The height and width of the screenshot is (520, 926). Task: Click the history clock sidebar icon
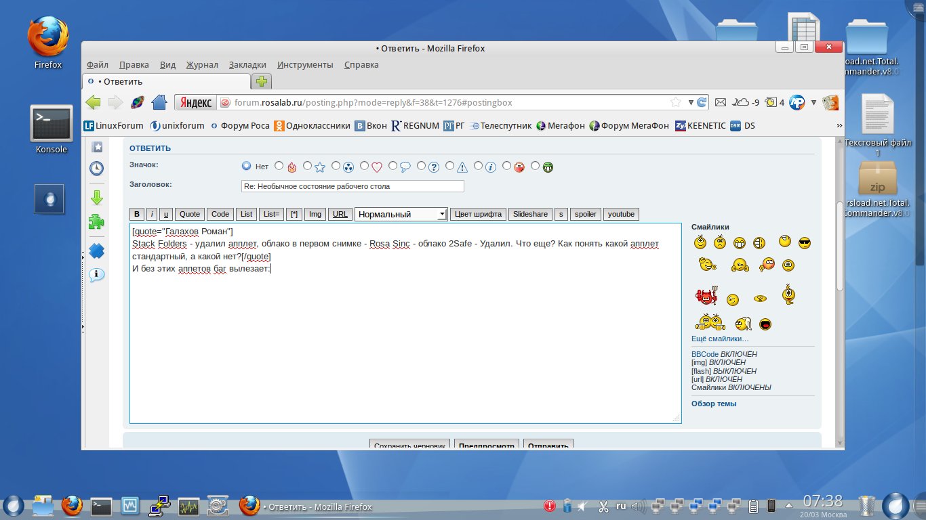(x=97, y=169)
